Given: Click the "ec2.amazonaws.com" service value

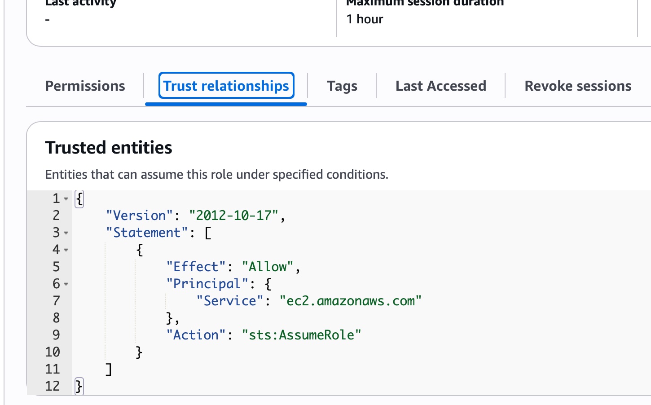Looking at the screenshot, I should click(x=350, y=301).
